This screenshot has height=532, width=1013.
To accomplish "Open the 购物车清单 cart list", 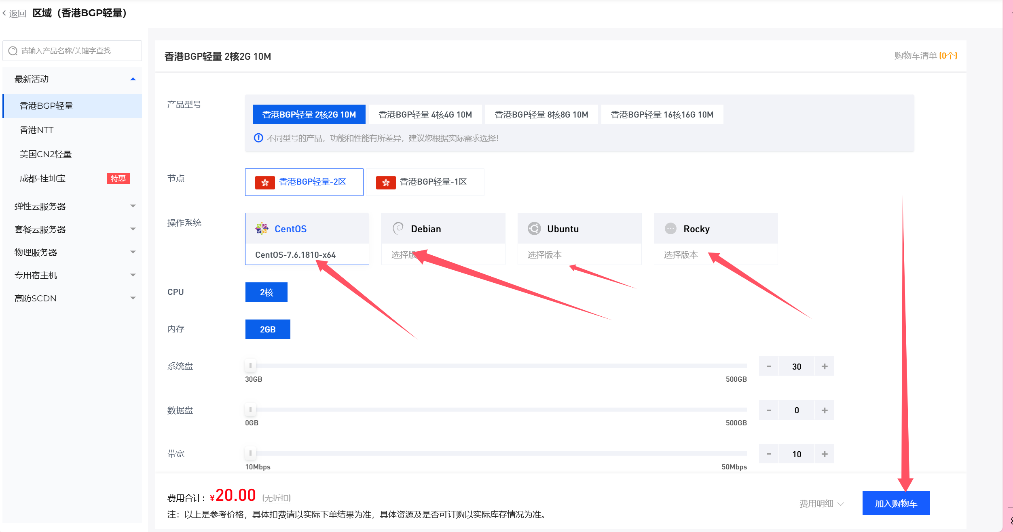I will (x=926, y=56).
